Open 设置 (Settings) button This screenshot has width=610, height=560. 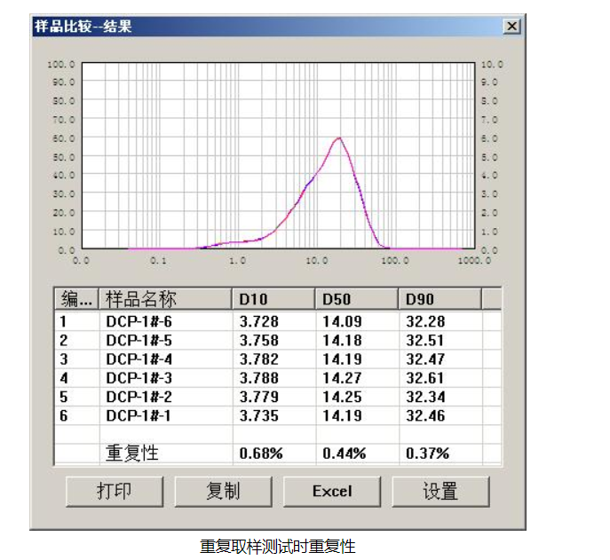440,491
